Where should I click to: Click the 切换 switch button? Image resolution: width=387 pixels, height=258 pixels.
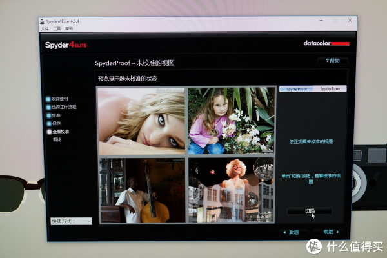coord(310,211)
